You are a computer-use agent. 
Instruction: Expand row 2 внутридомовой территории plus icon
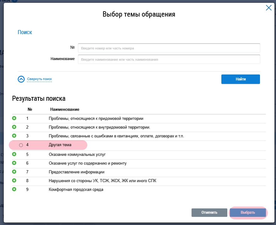pyautogui.click(x=14, y=127)
